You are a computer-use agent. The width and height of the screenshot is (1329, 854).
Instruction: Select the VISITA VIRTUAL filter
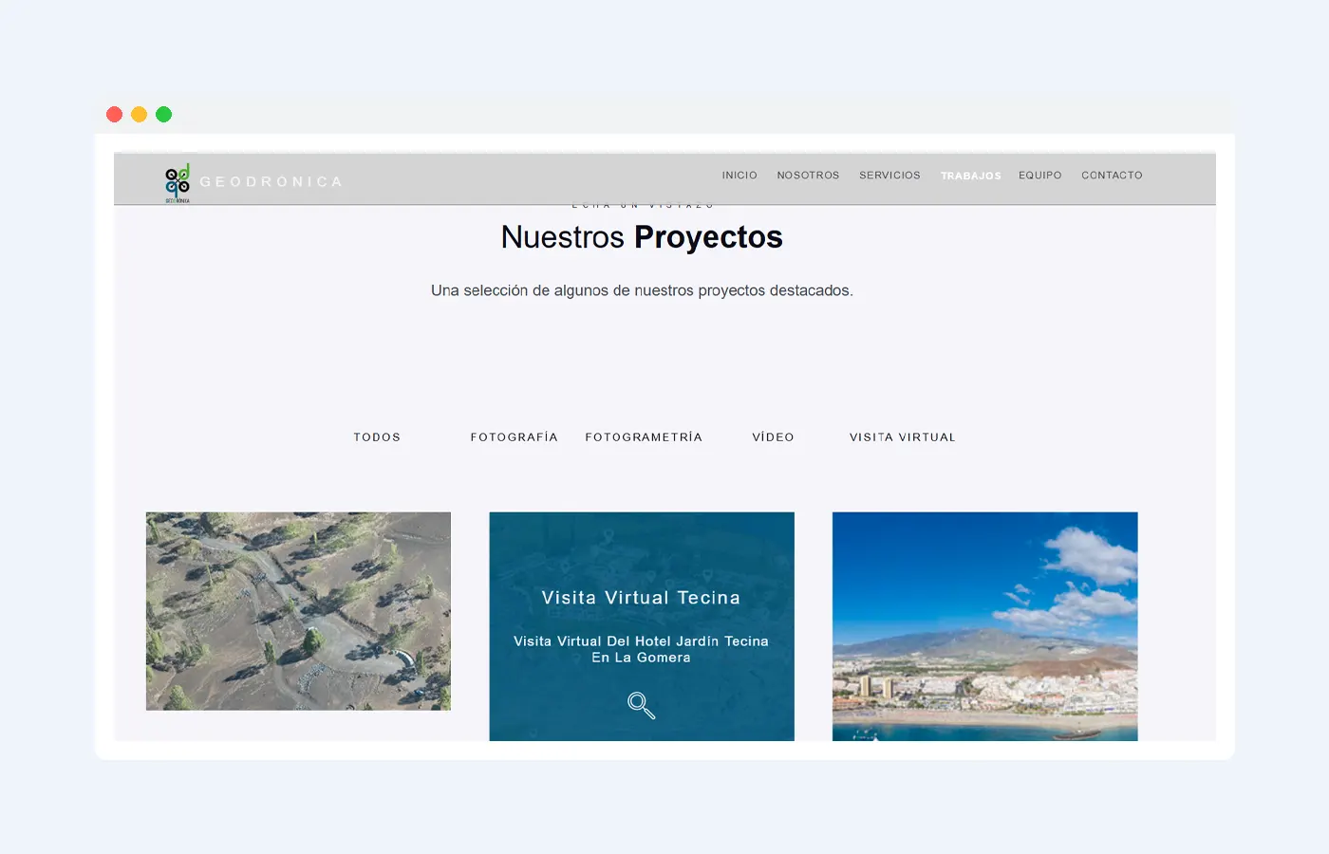[902, 436]
